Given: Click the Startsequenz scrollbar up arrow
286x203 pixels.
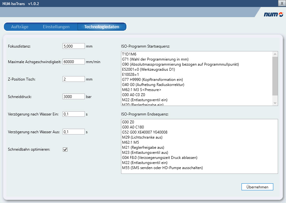Looking at the screenshot, I should coord(275,54).
